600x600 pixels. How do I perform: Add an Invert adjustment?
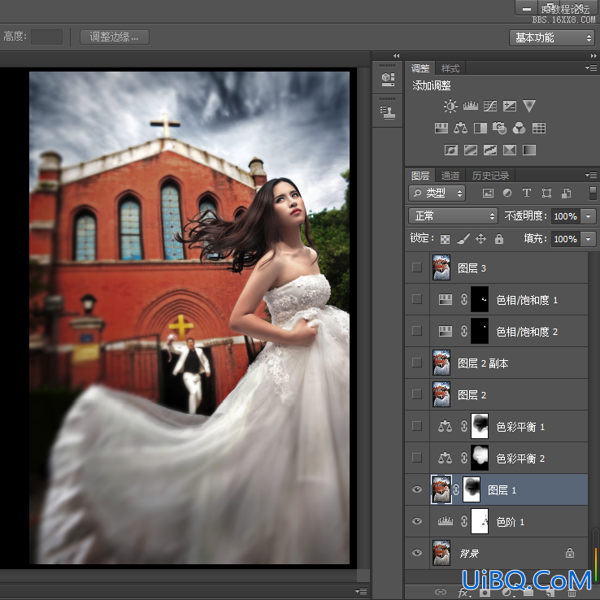[451, 150]
